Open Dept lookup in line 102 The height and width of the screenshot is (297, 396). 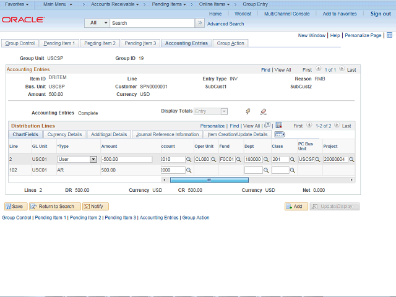[266, 171]
